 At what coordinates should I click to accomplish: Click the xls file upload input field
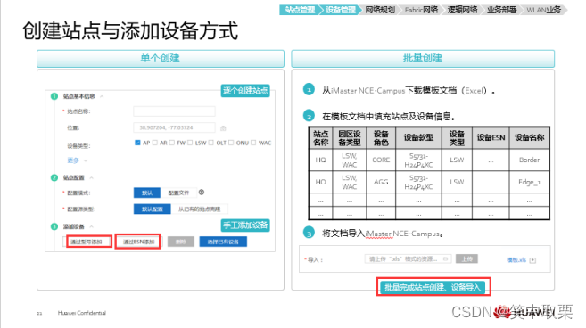tap(408, 258)
